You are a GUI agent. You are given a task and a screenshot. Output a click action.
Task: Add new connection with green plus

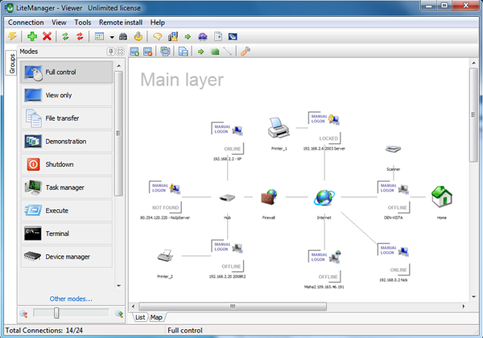coord(32,36)
